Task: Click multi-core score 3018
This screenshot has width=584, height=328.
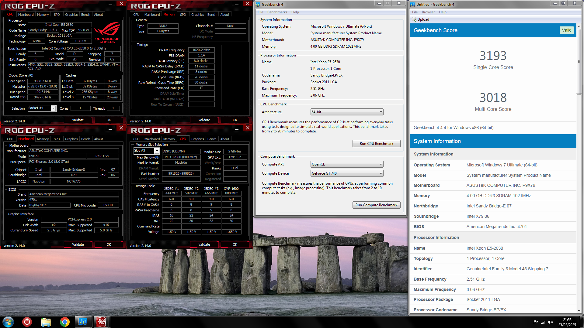Action: tap(493, 97)
